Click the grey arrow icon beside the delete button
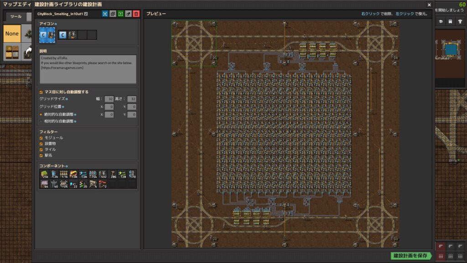The height and width of the screenshot is (263, 467). point(128,14)
